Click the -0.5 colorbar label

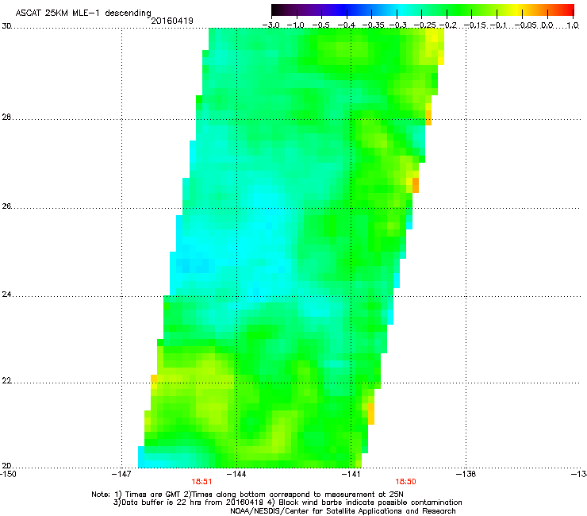321,25
